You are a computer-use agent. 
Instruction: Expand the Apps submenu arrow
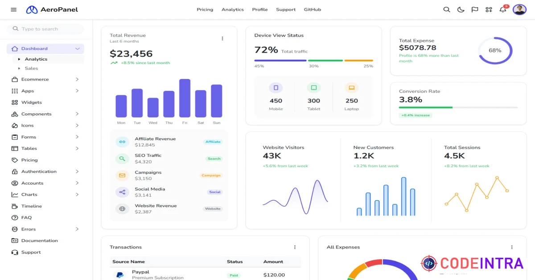(77, 91)
